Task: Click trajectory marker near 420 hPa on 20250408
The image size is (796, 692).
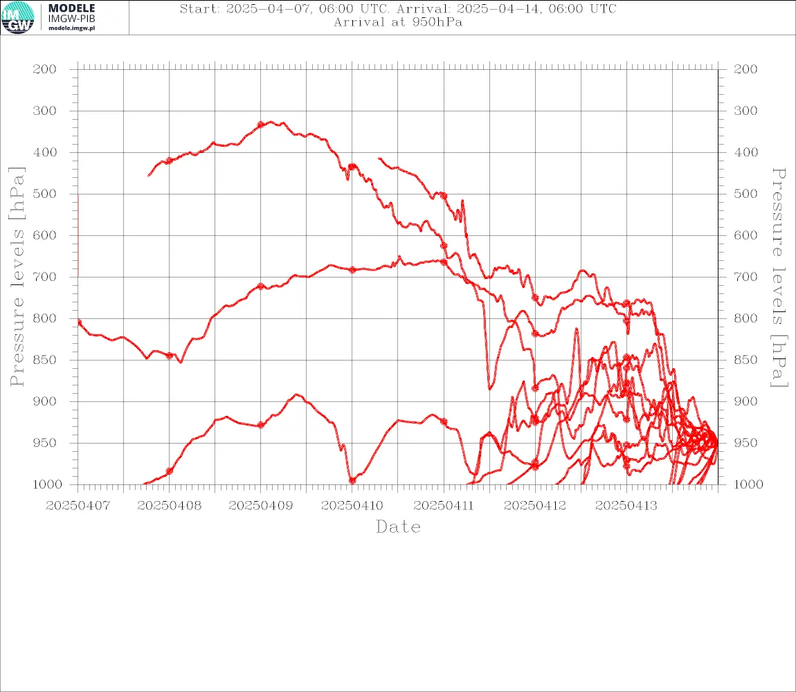Action: click(169, 161)
